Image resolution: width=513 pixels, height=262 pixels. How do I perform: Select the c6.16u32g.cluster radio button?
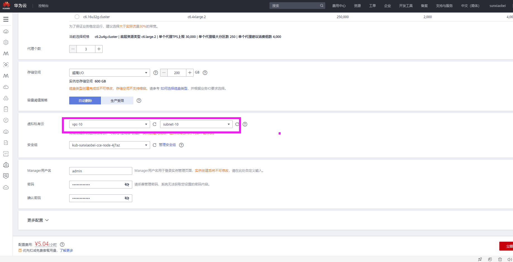coord(77,17)
